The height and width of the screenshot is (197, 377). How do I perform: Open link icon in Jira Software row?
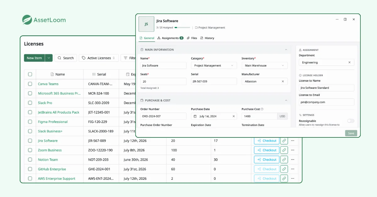[x=284, y=141]
